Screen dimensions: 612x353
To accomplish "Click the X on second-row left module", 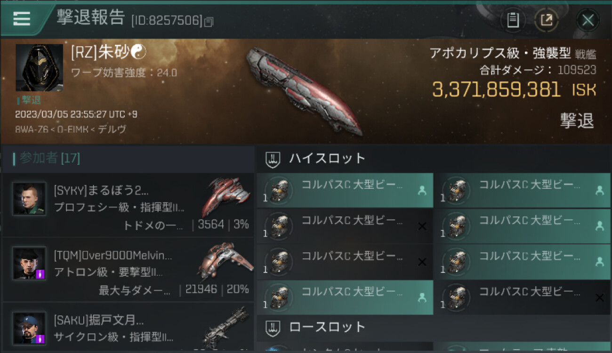I will pos(422,226).
